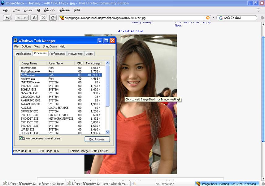Select the NVSVC32.EXE process row

61,93
